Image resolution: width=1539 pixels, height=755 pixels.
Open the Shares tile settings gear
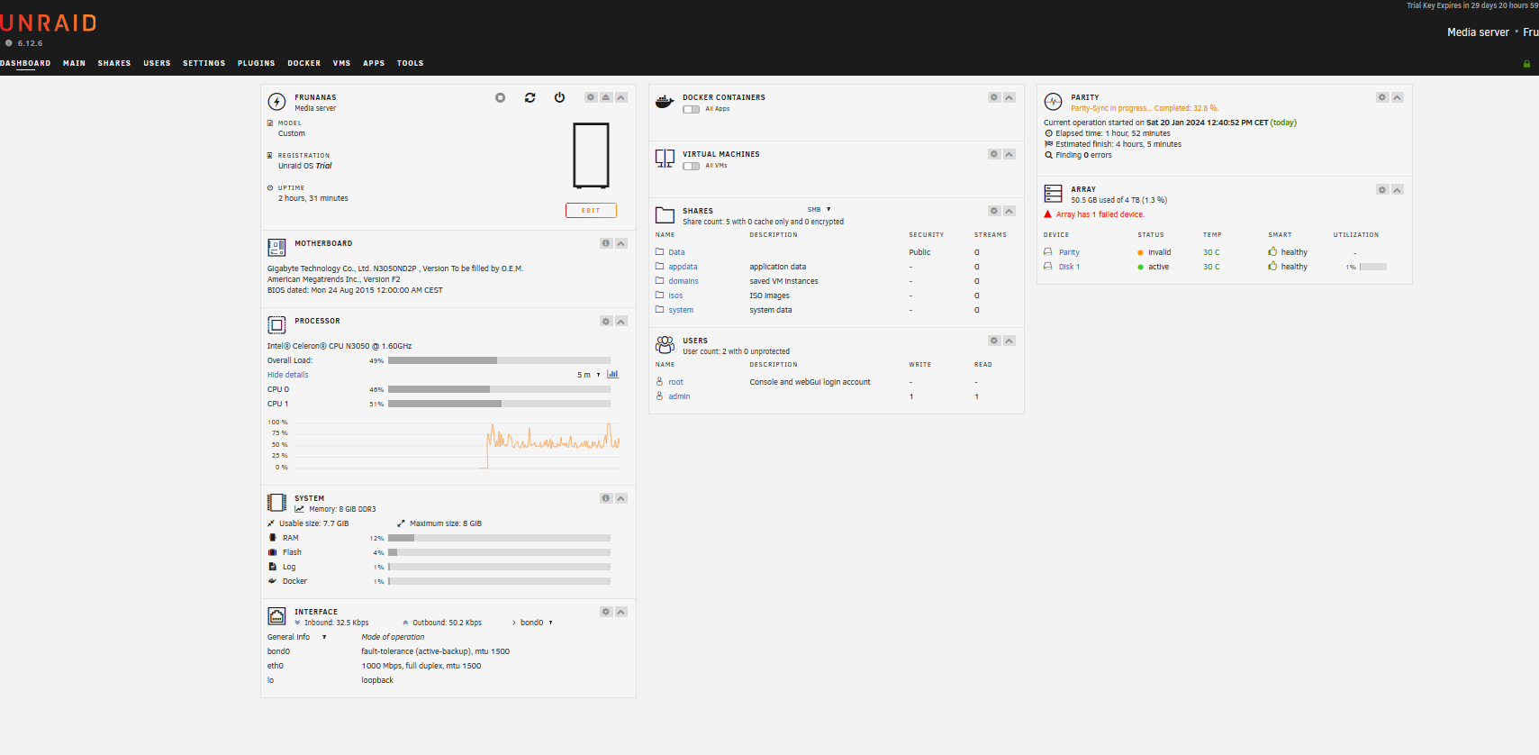click(994, 211)
